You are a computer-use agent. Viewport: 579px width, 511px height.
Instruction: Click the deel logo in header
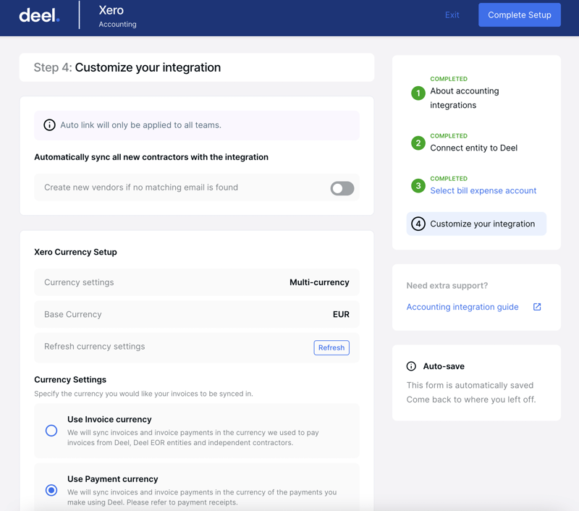click(39, 15)
